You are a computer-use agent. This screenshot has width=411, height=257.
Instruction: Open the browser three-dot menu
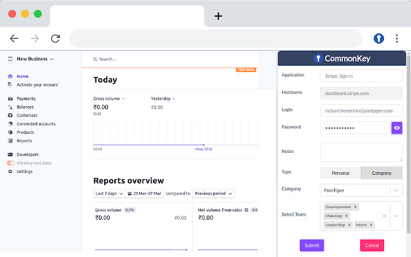(x=397, y=39)
